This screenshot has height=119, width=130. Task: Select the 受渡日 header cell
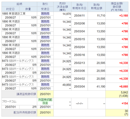(45, 9)
